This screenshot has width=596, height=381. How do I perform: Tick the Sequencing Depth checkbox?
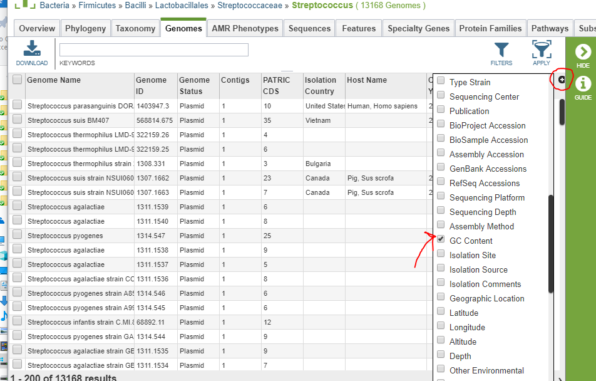point(441,210)
